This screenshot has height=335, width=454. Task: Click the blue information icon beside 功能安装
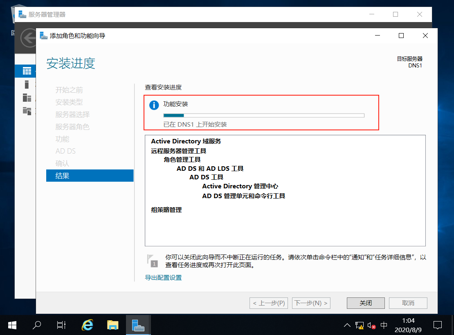[x=154, y=105]
